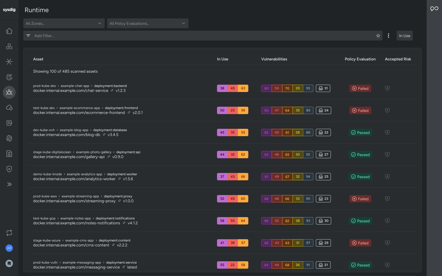Screen dimensions: 442x276
Task: Click the Accepted Risk shield for chat-service
Action: (x=387, y=88)
